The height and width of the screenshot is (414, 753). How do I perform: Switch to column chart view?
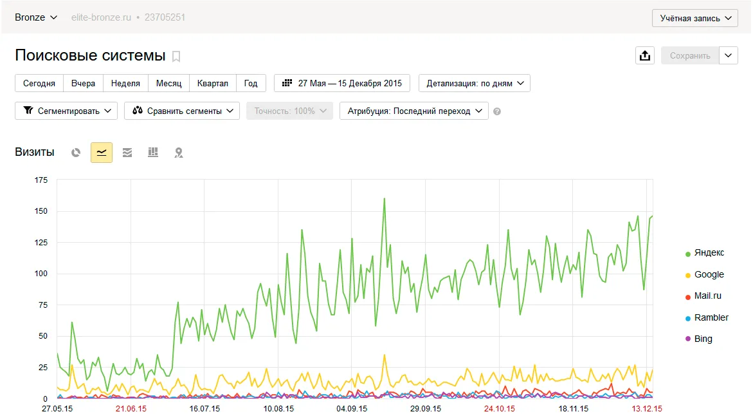152,153
